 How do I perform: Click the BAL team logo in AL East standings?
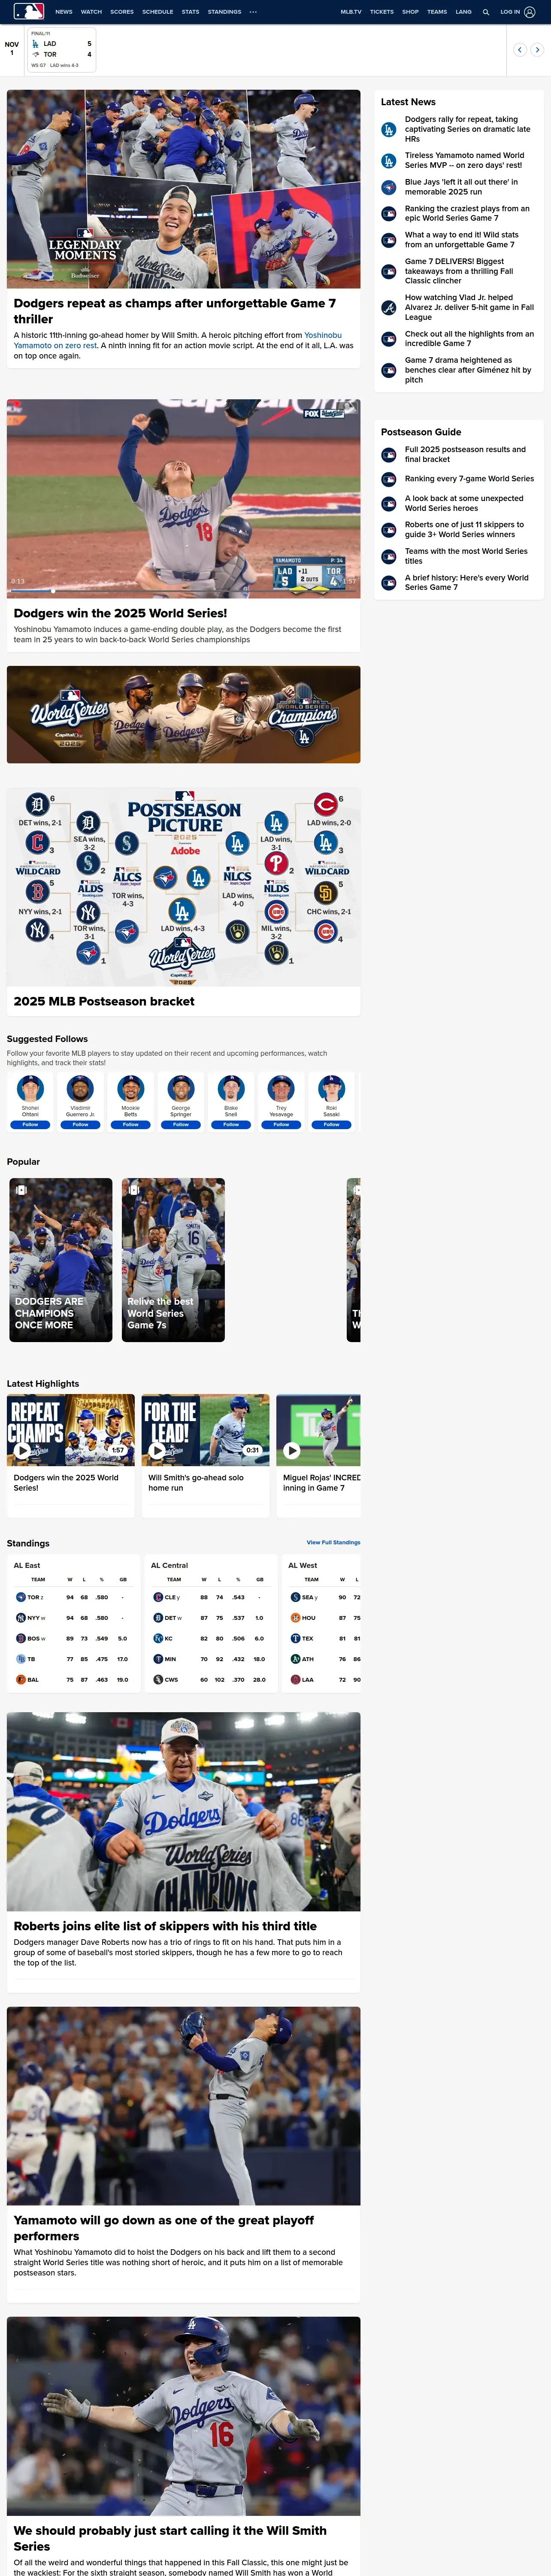pos(21,1679)
